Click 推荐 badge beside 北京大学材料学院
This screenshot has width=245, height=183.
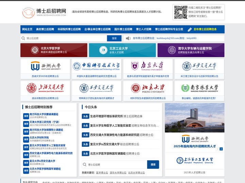(x=26, y=140)
